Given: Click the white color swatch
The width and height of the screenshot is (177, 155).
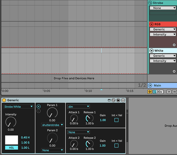Looking at the screenshot, I should (x=11, y=140).
